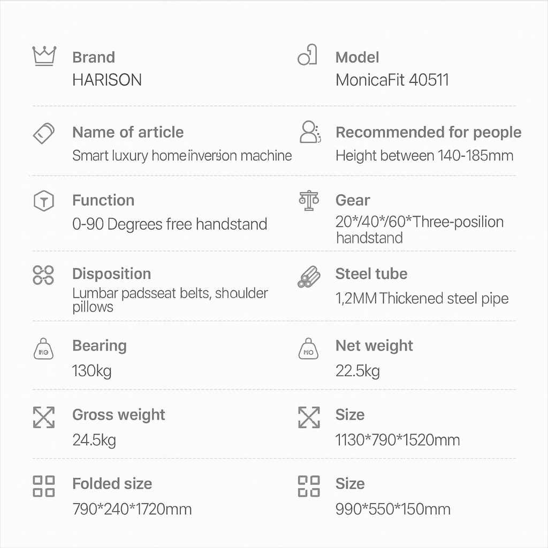Click the 1,2MM Thickened steel pipe text
The width and height of the screenshot is (548, 548).
422,298
